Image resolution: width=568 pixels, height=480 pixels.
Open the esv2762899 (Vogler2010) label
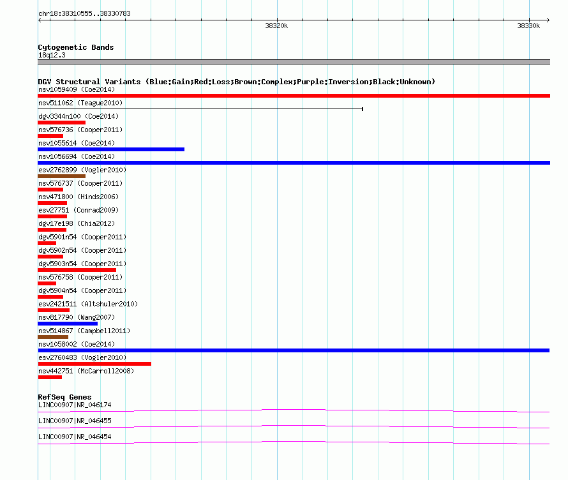pyautogui.click(x=82, y=170)
